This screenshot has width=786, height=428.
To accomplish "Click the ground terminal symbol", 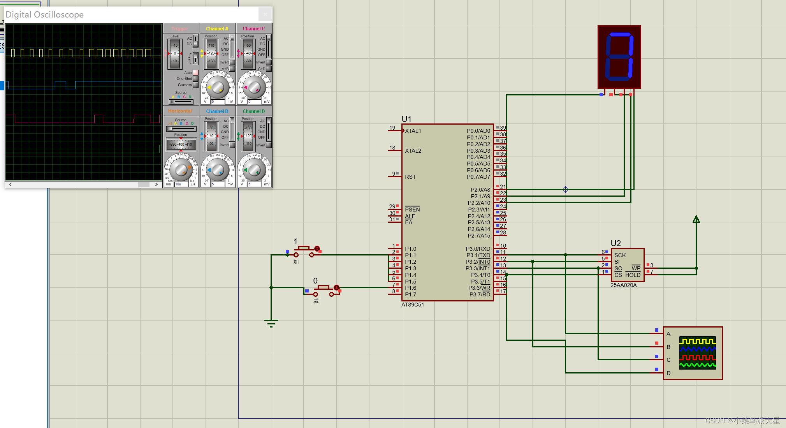I will coord(271,323).
